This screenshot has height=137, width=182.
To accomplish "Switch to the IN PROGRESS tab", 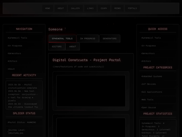I will [88, 39].
